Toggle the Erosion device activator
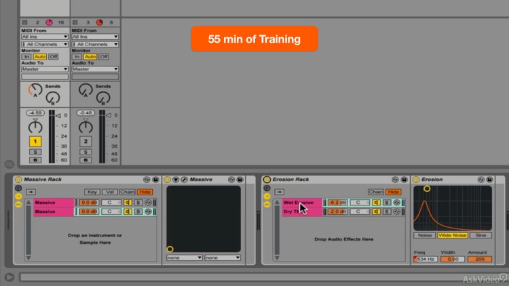 tap(416, 180)
